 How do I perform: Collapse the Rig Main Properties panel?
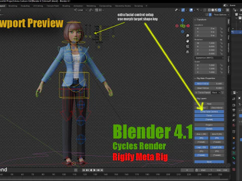(205, 78)
